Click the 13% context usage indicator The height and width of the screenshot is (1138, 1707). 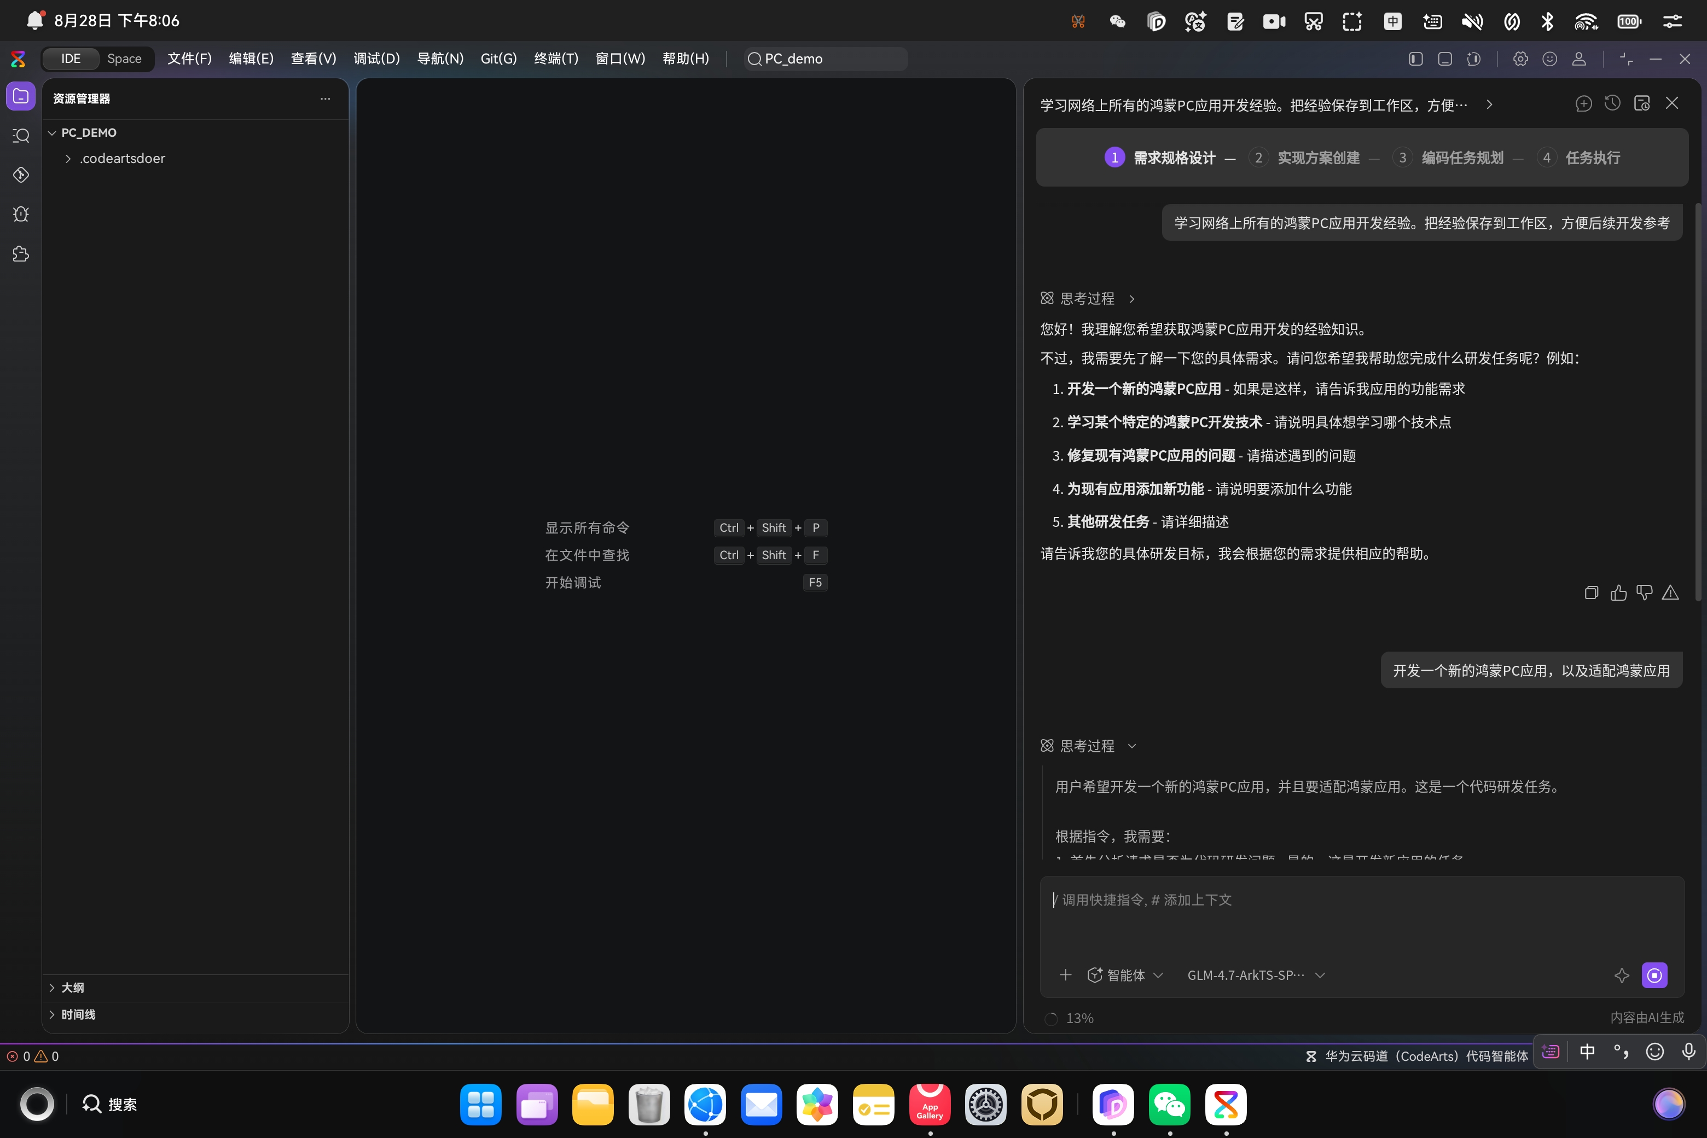(x=1069, y=1018)
